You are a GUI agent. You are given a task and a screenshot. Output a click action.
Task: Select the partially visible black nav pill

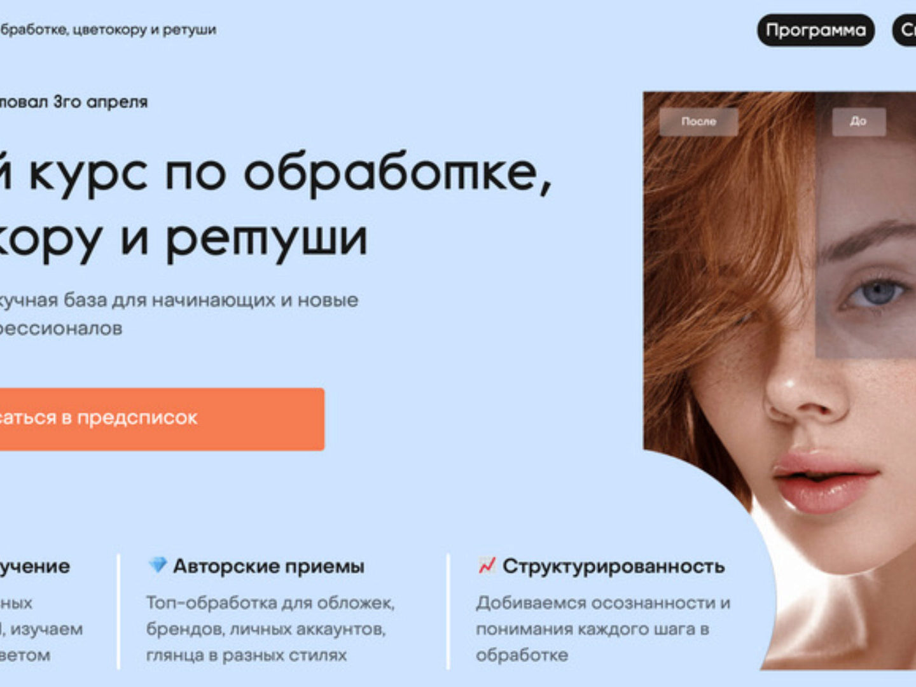pyautogui.click(x=905, y=30)
